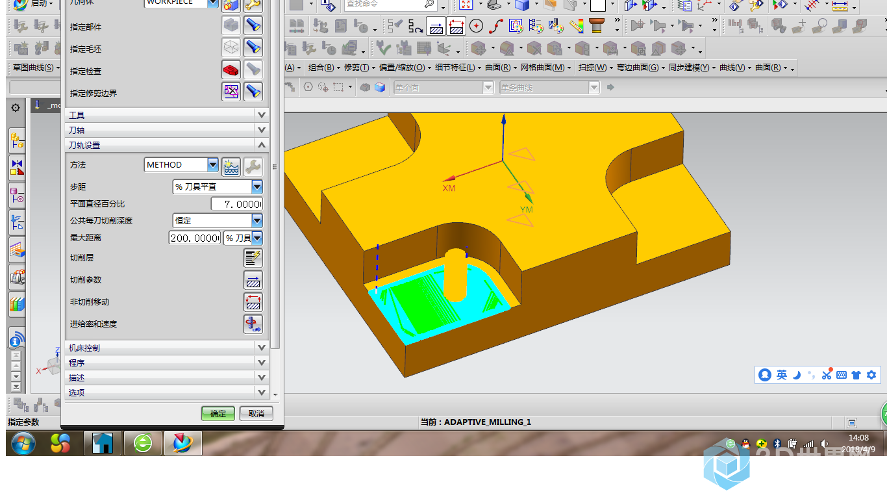Open the 修剪(T) menu

point(359,68)
